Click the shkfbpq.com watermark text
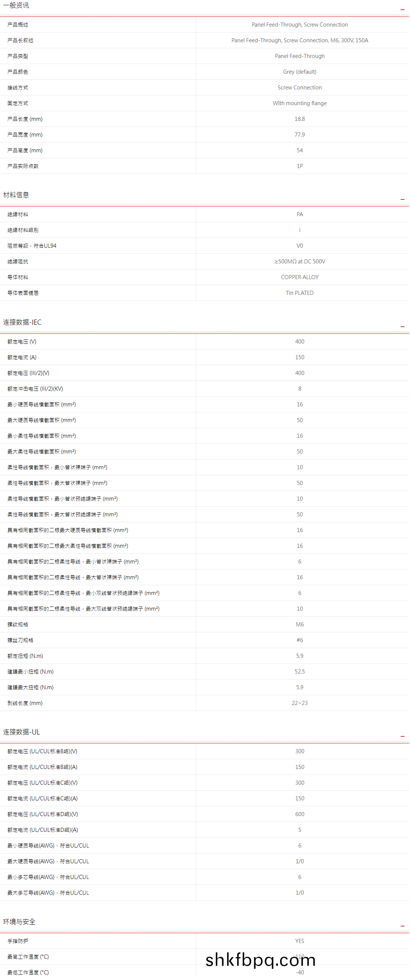The width and height of the screenshot is (410, 977). click(x=261, y=960)
